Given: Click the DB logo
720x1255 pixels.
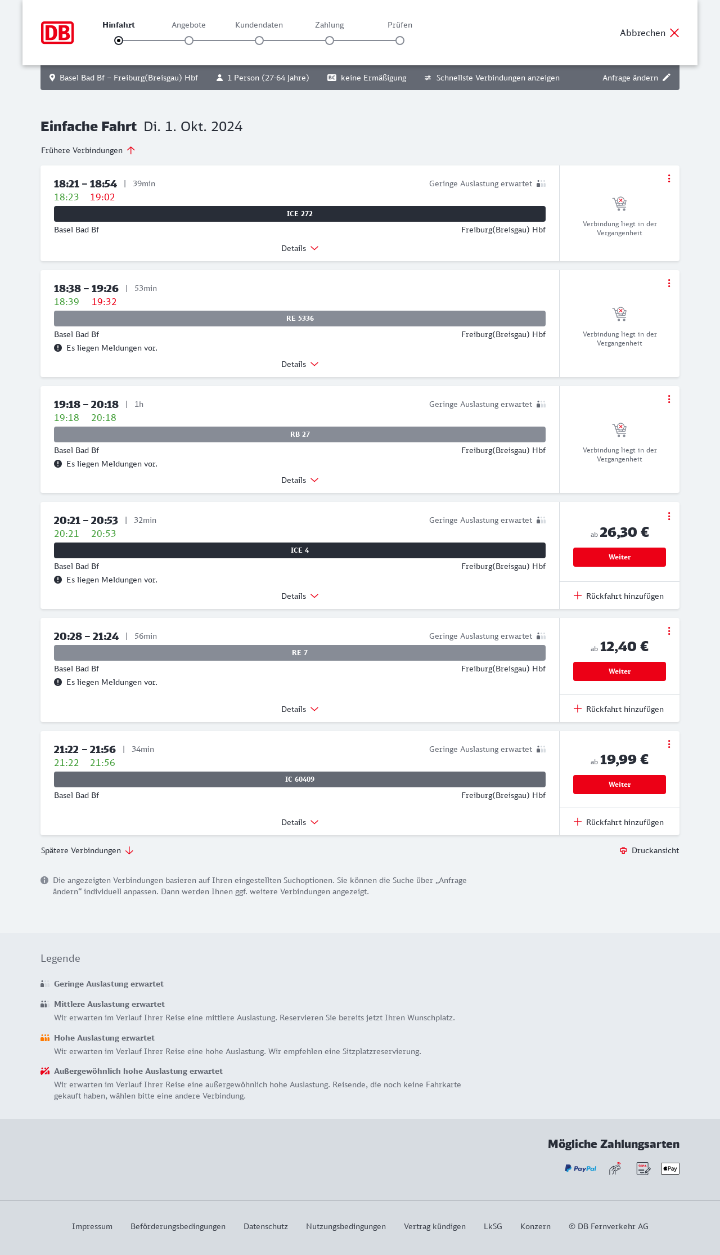Looking at the screenshot, I should coord(57,33).
